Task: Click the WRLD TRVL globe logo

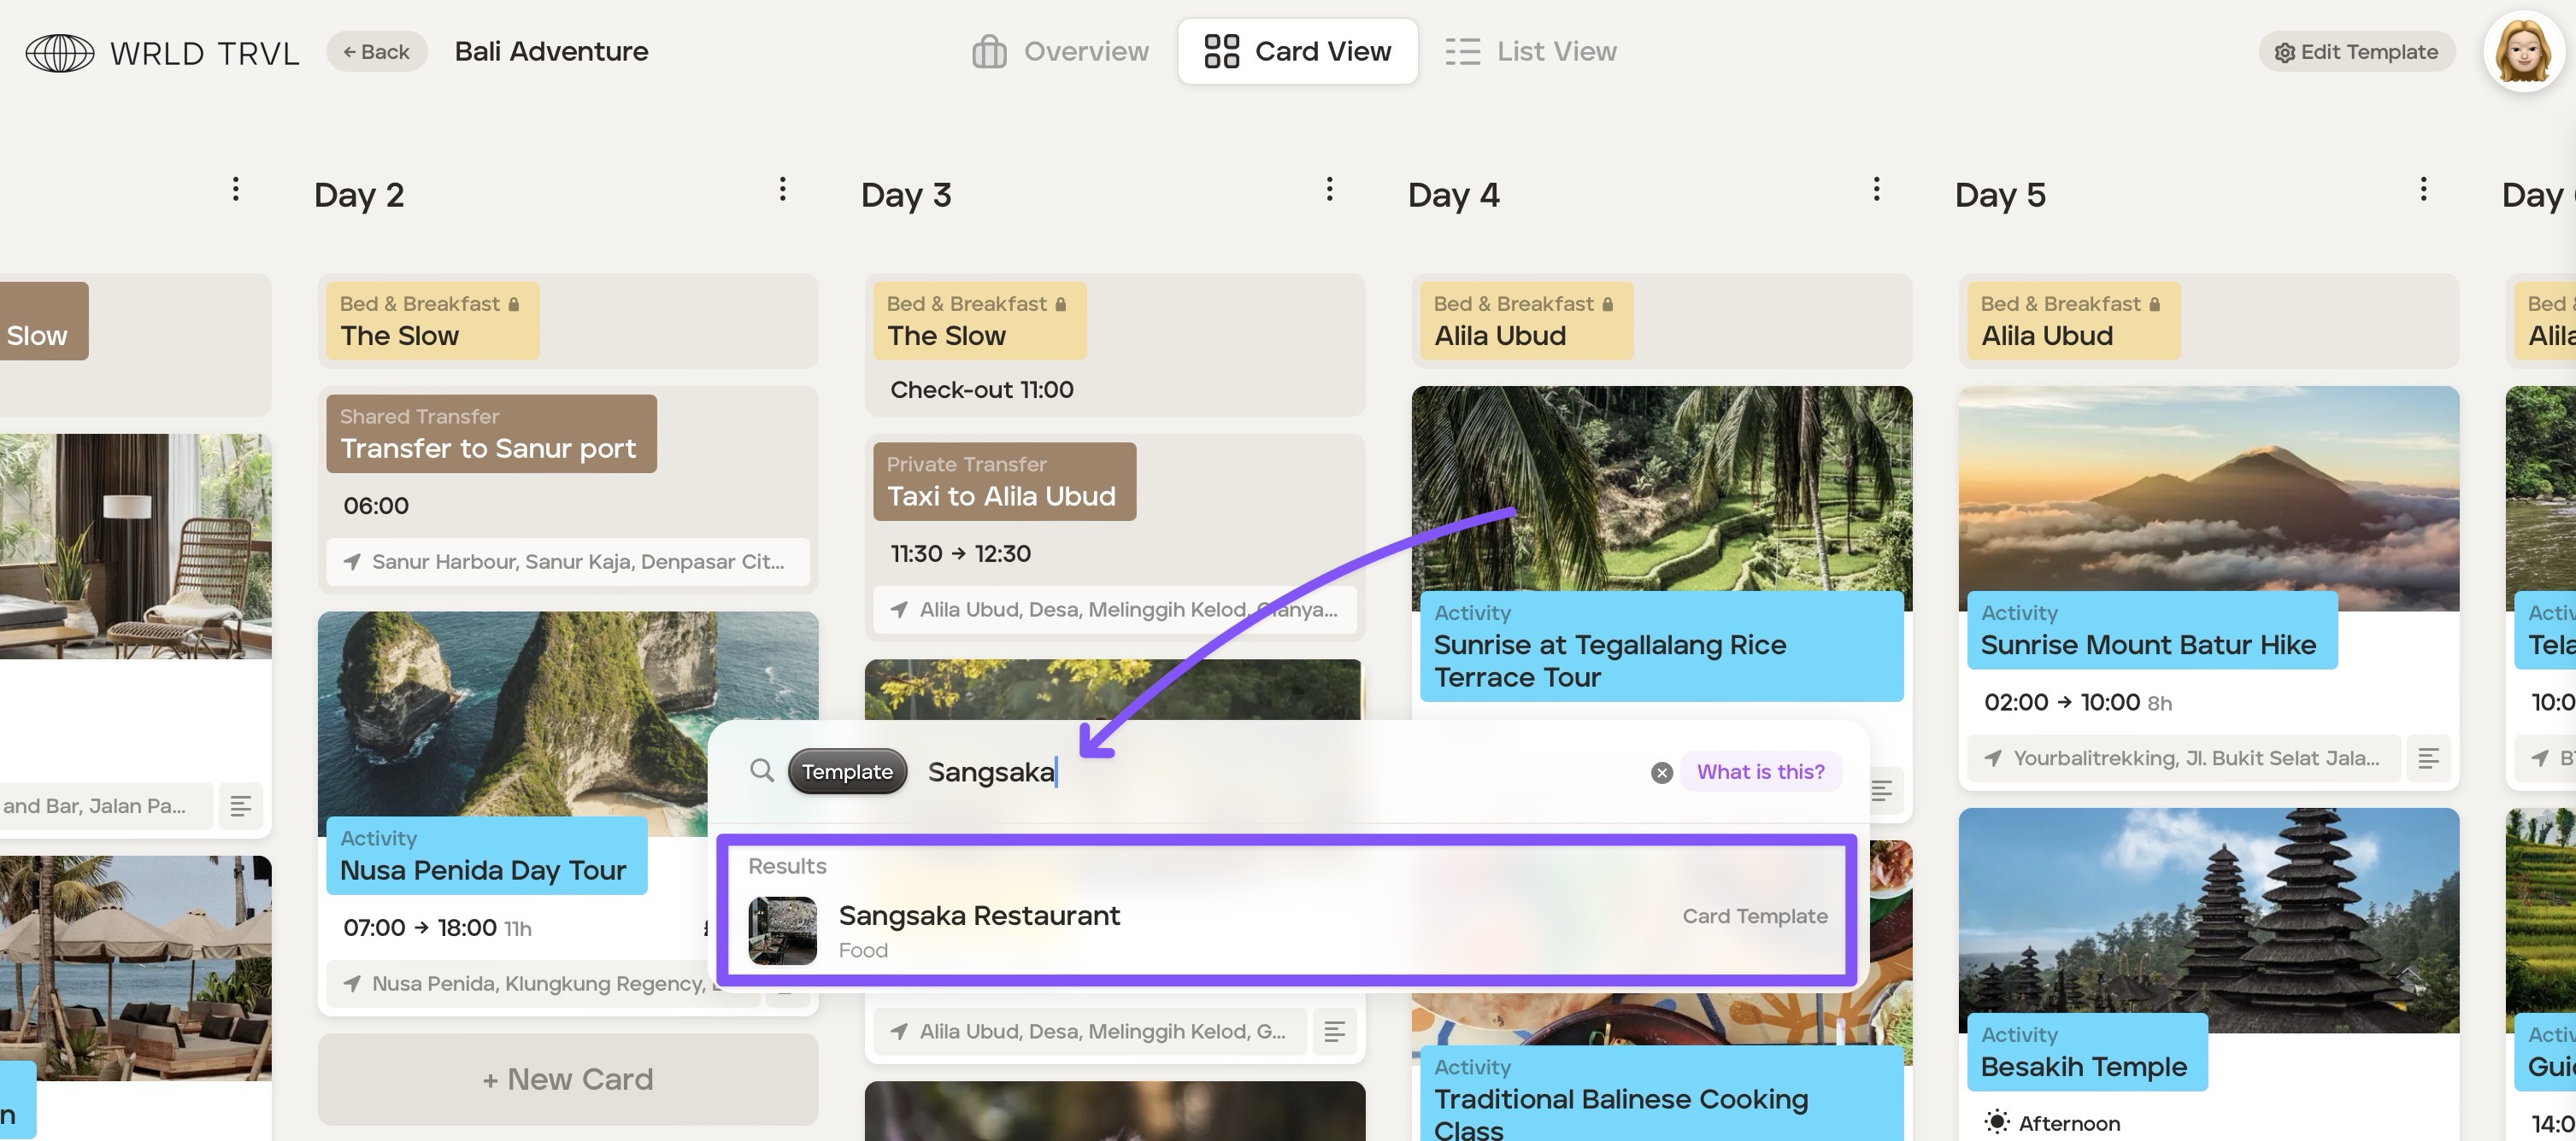Action: (60, 52)
